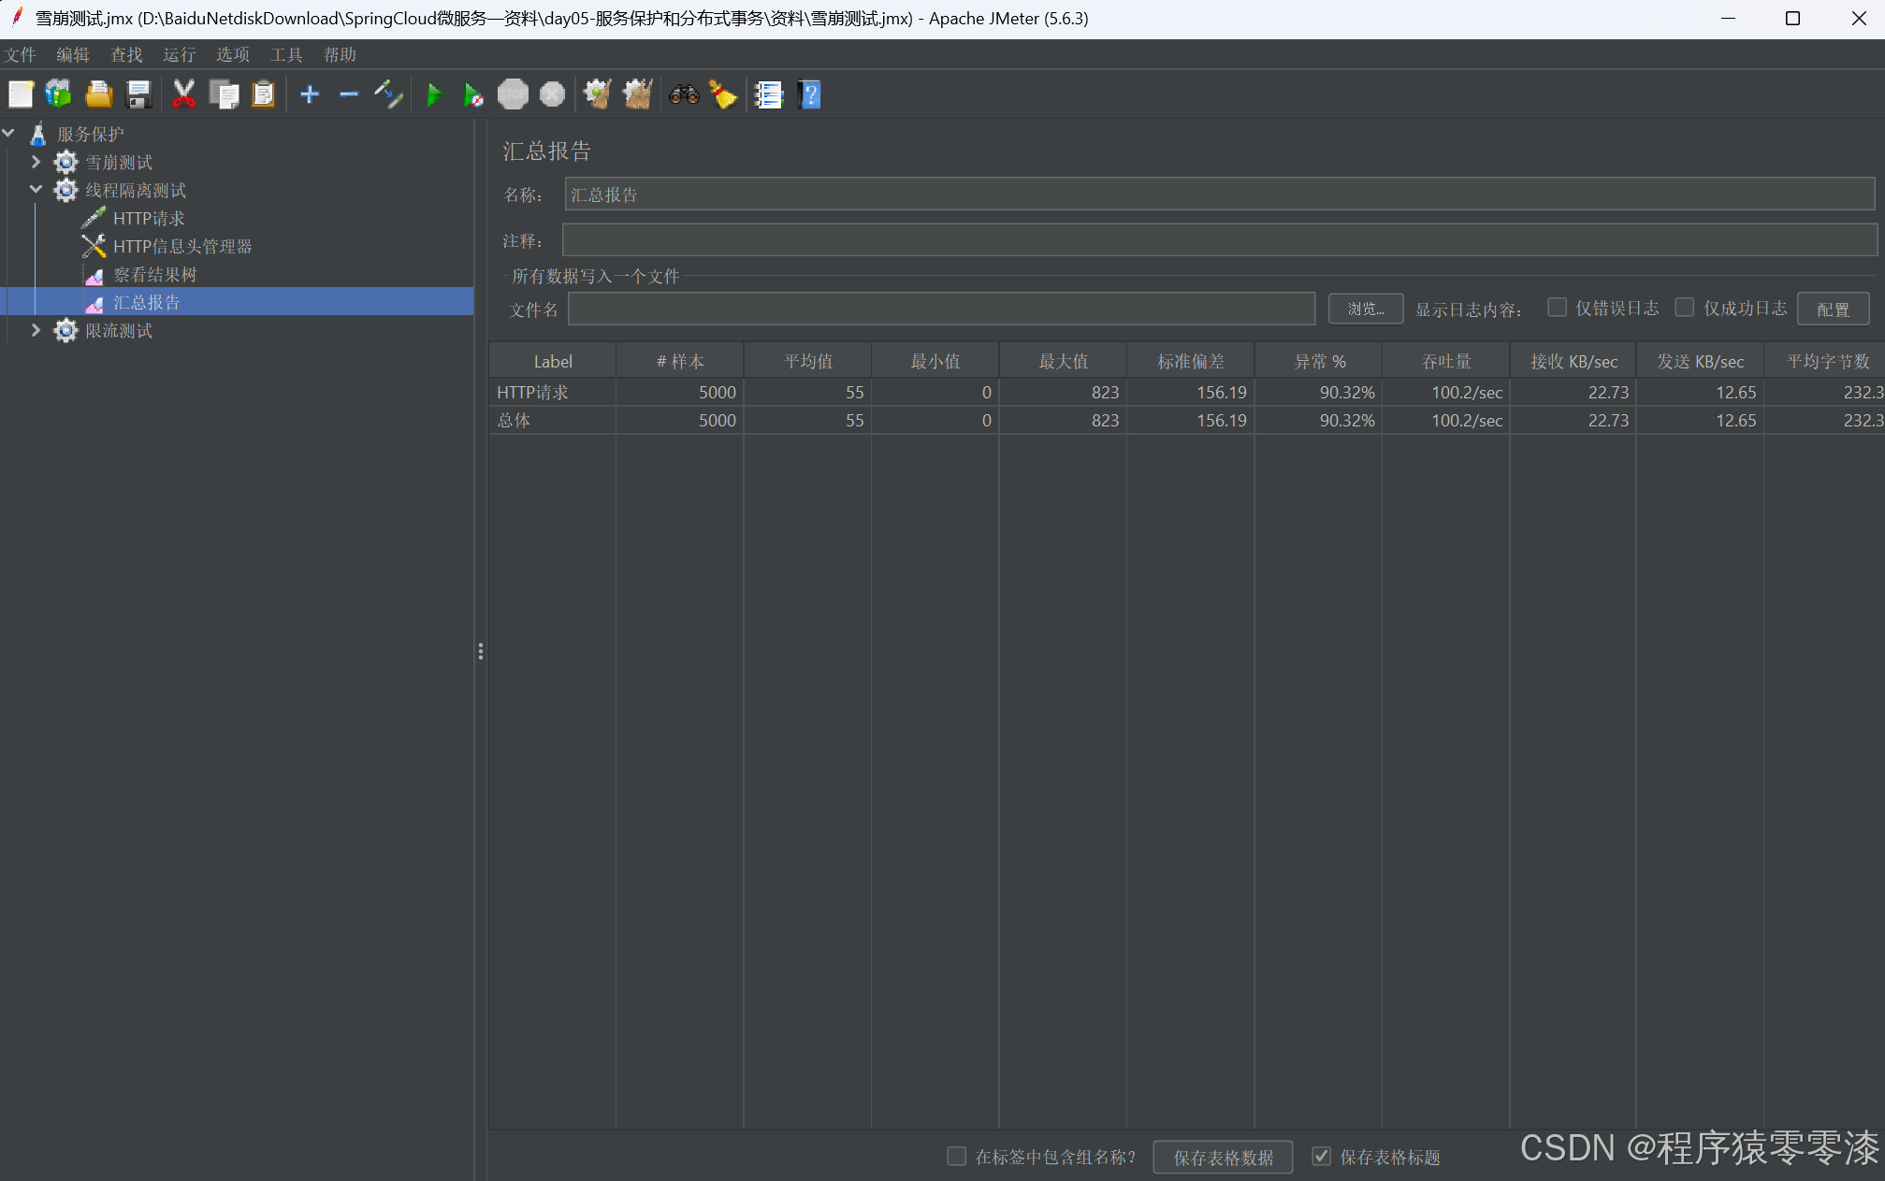Collapse the 线程隔离测试 node arrow
1885x1181 pixels.
[x=36, y=190]
